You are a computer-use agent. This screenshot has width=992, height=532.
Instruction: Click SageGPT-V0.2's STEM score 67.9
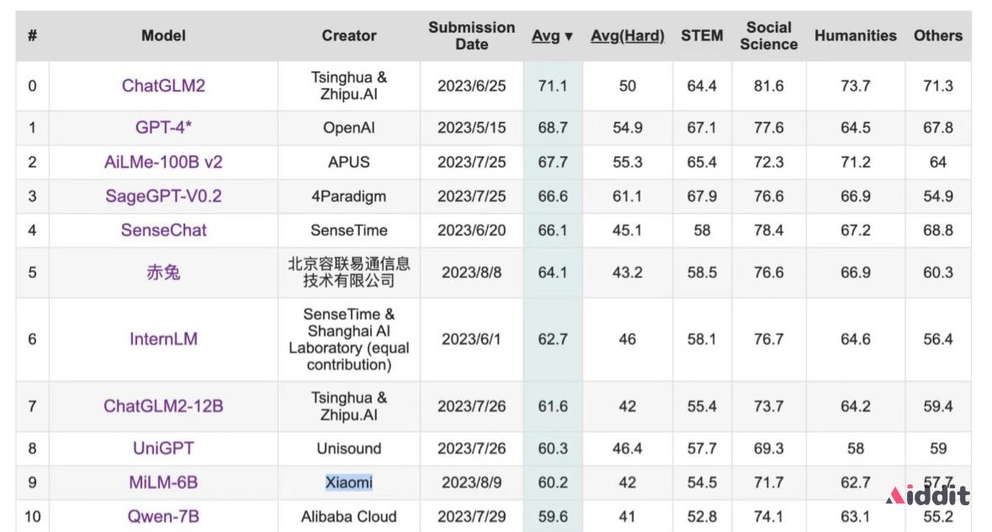(702, 197)
